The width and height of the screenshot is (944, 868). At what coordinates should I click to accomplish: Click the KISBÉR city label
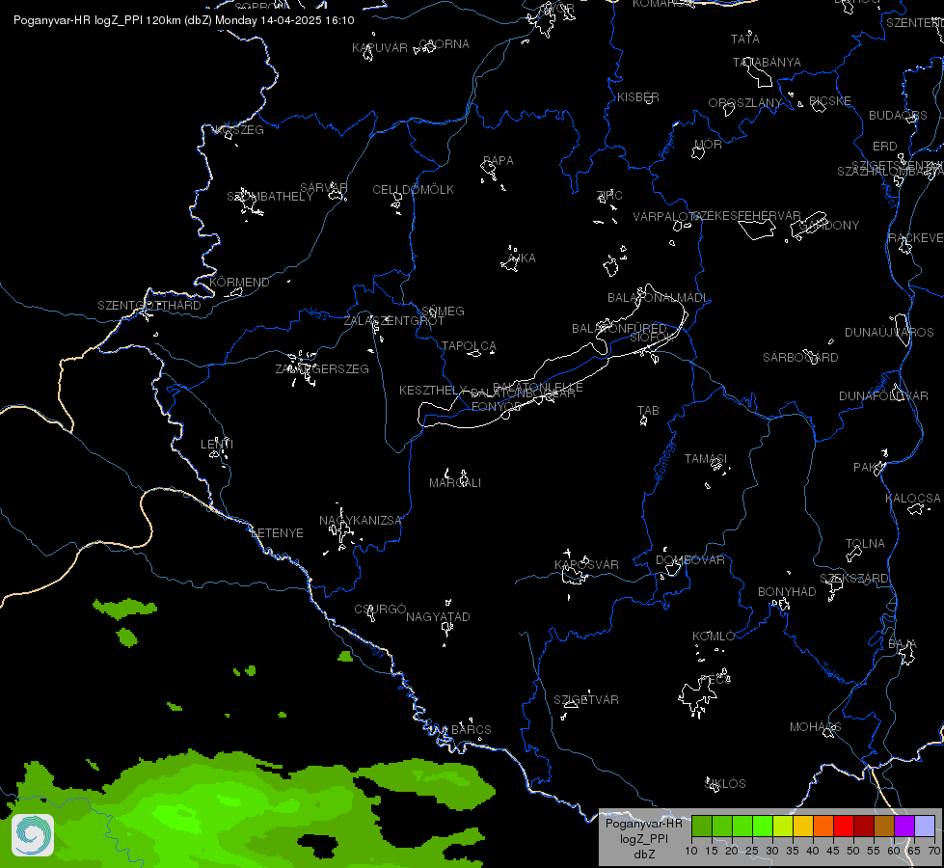pos(638,97)
